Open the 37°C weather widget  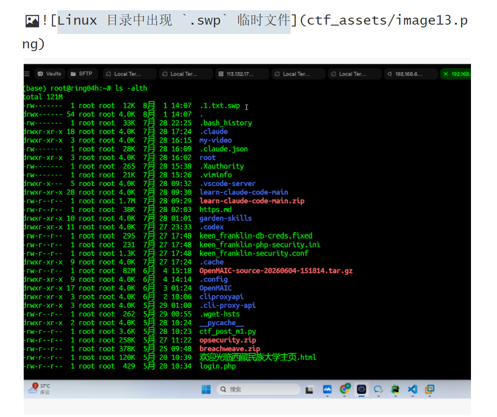(40, 389)
